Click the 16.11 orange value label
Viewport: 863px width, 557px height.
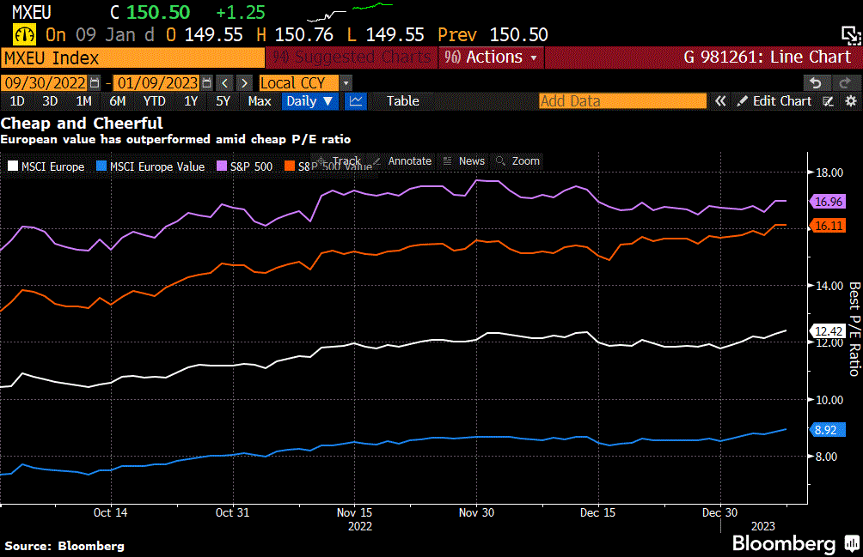(827, 226)
